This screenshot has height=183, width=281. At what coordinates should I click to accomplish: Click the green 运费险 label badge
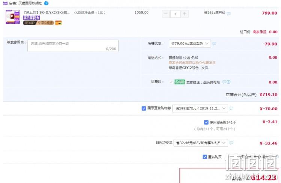[179, 82]
